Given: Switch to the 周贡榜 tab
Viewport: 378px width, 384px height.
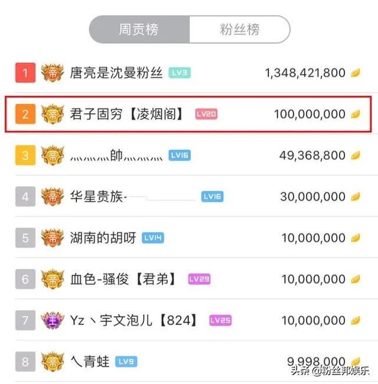Looking at the screenshot, I should [x=139, y=29].
